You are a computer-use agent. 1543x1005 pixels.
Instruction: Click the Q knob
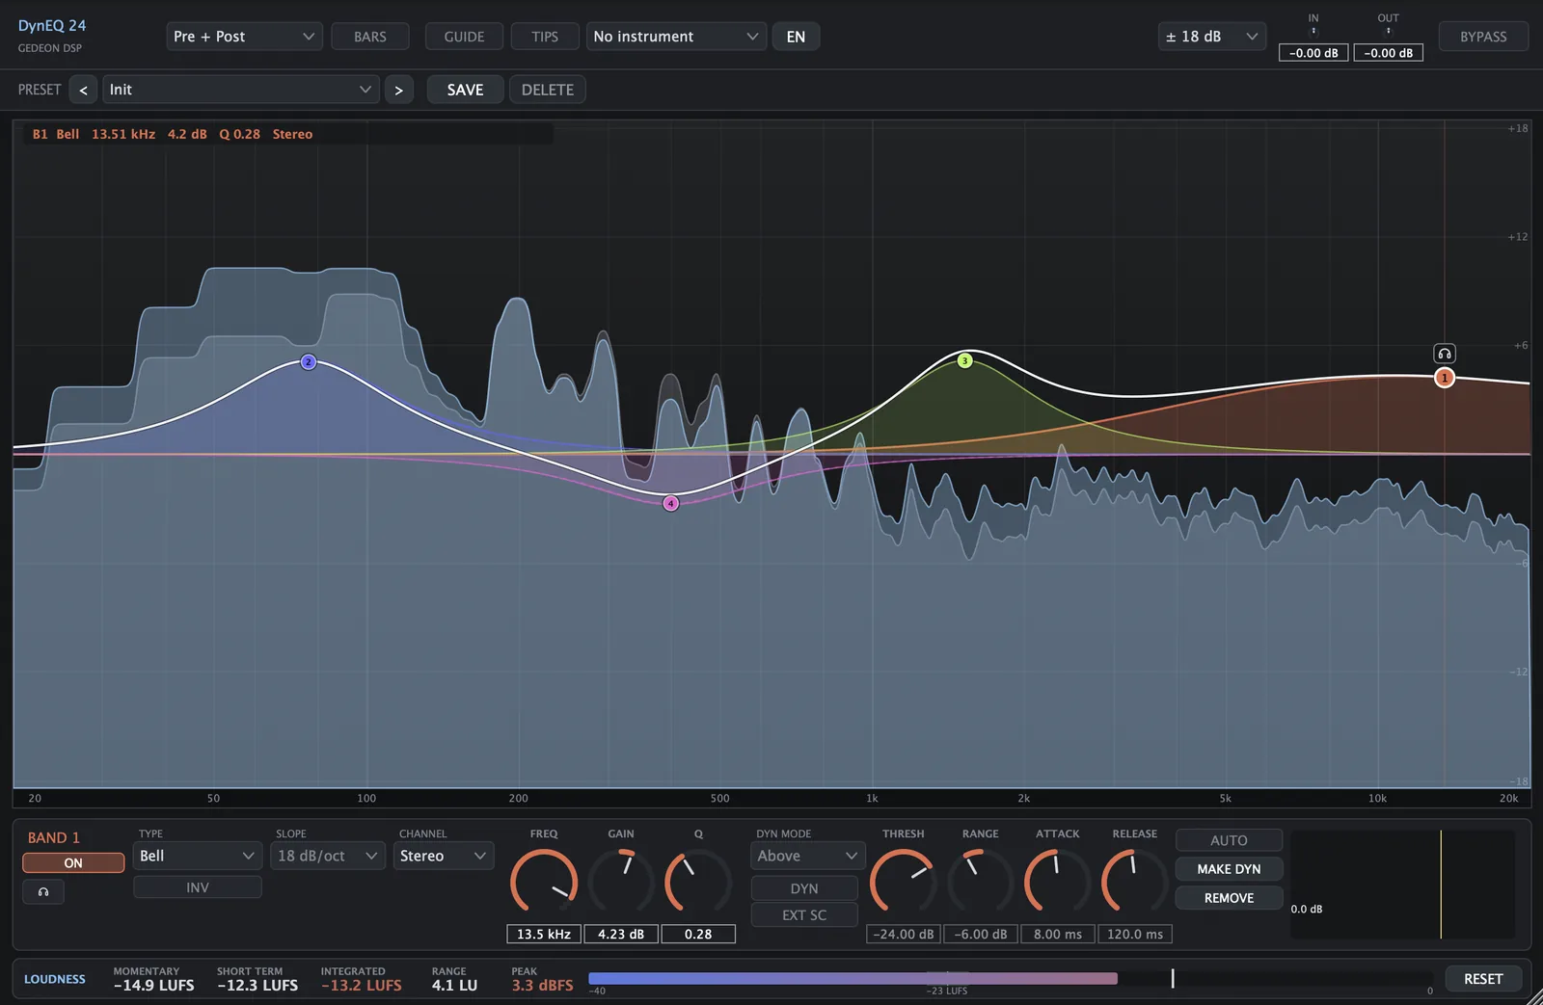pyautogui.click(x=698, y=881)
